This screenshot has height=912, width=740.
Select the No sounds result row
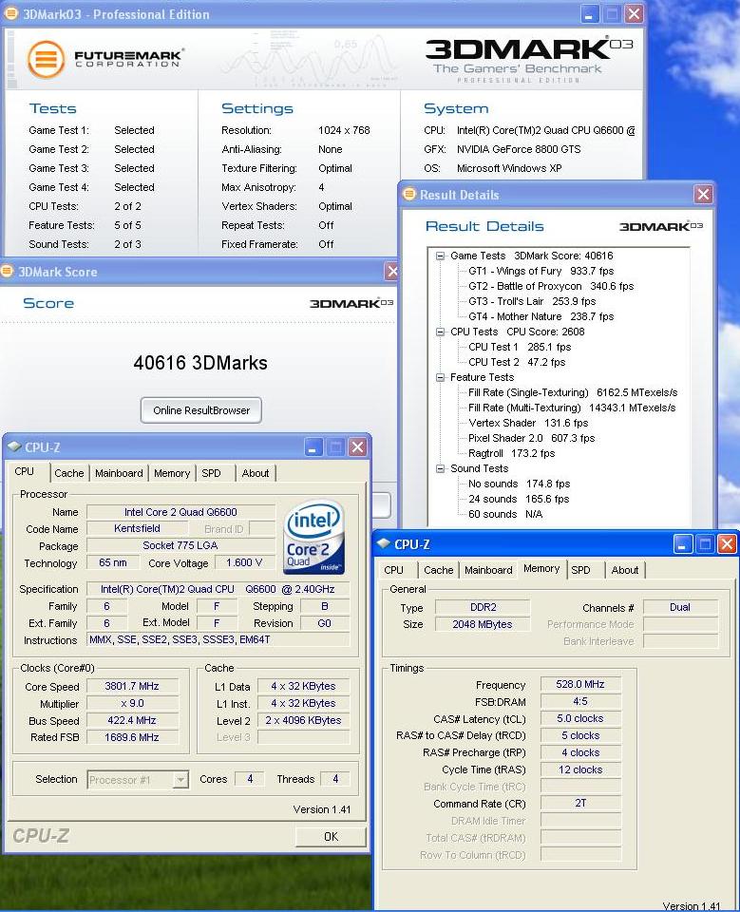coord(519,484)
